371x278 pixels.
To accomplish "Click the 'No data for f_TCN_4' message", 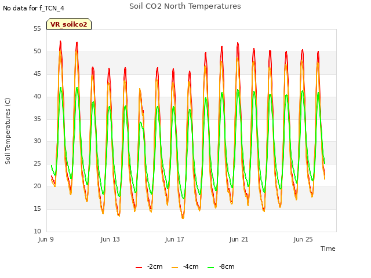I will coord(34,8).
